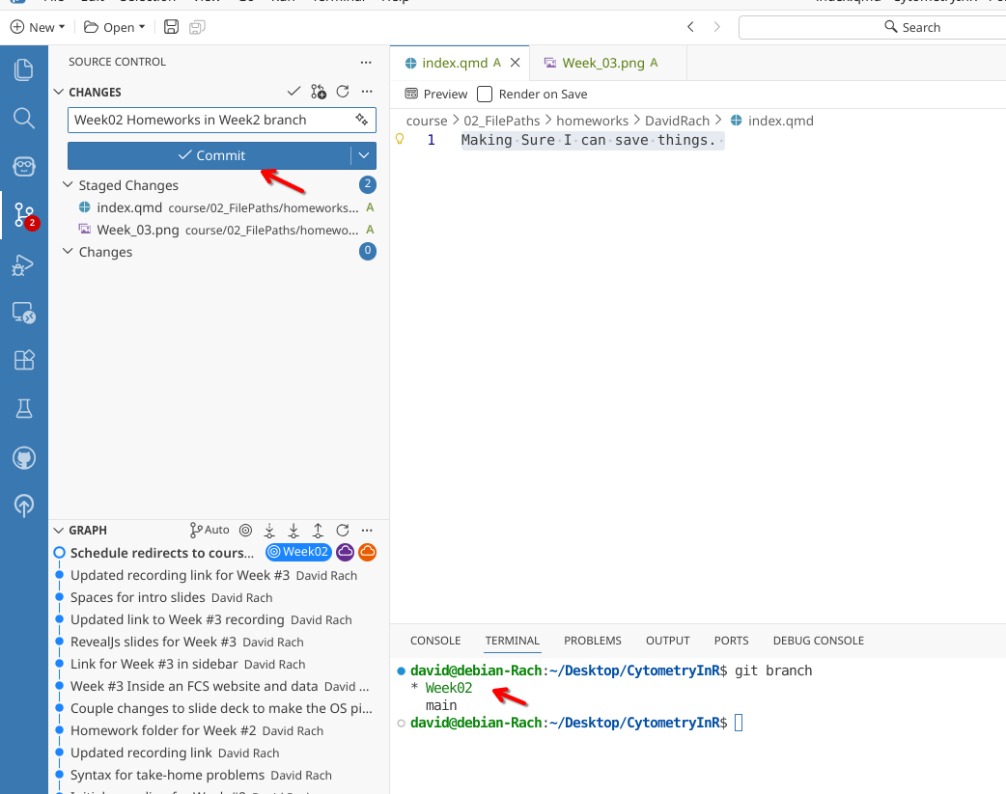Image resolution: width=1006 pixels, height=794 pixels.
Task: Open the Run and Debug view
Action: pyautogui.click(x=24, y=265)
